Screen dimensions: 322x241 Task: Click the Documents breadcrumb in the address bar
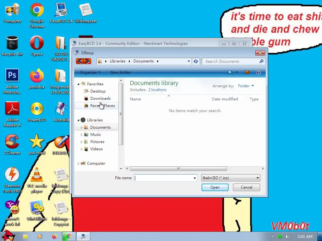tap(143, 61)
